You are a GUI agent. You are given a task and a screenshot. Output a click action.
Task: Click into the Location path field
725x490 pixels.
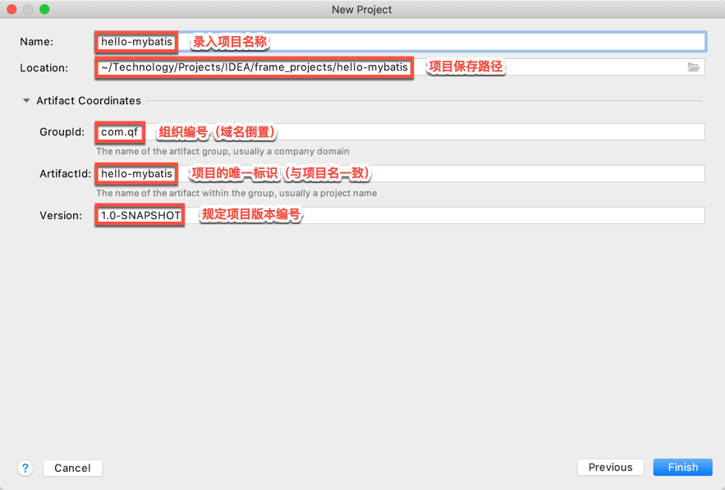[x=401, y=67]
